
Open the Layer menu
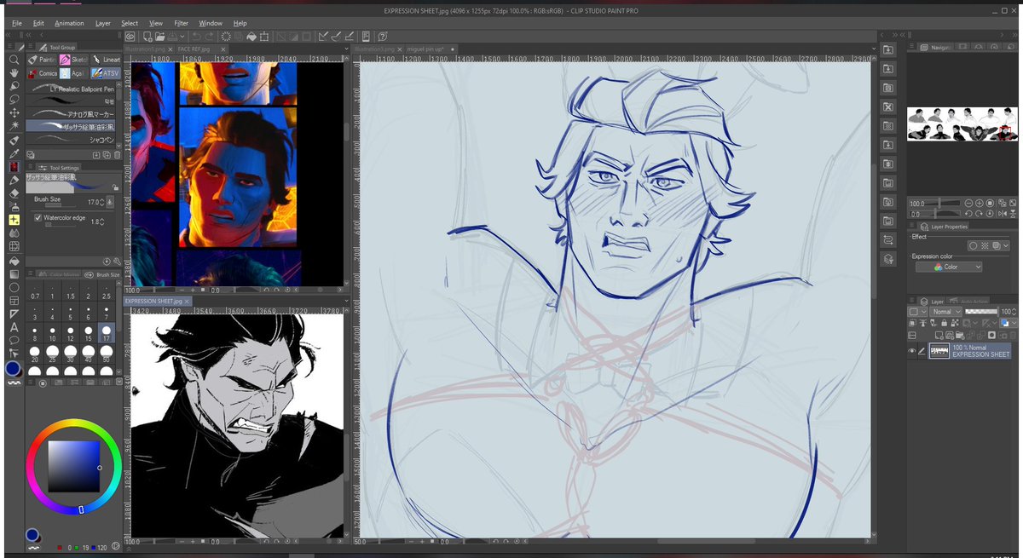(x=103, y=23)
